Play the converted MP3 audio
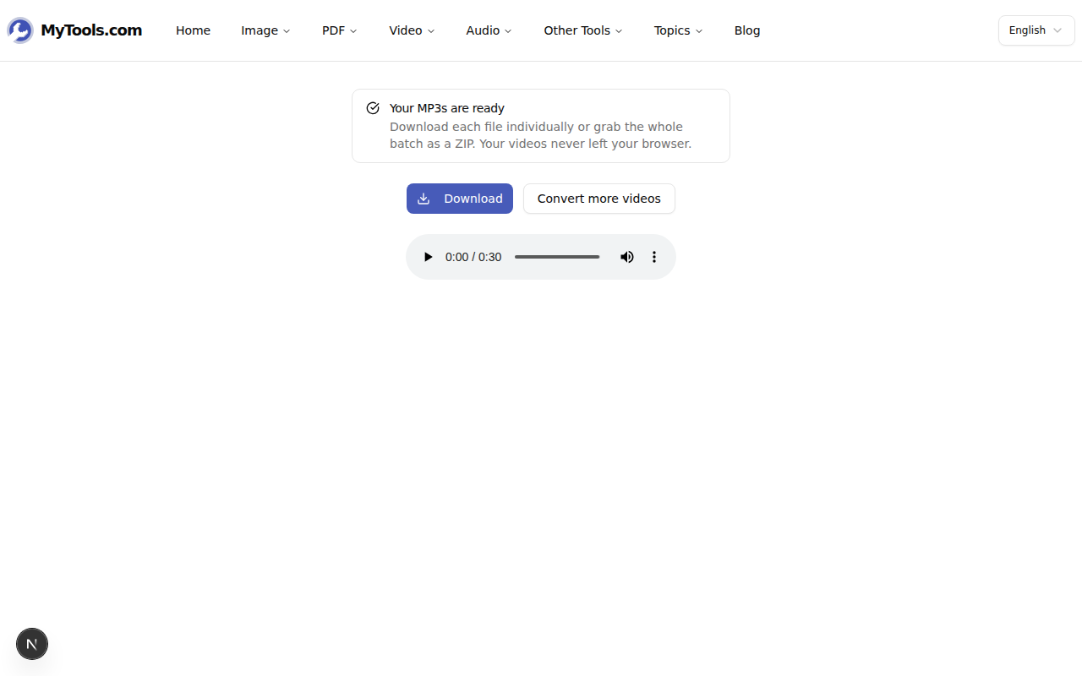This screenshot has height=676, width=1082. (428, 257)
